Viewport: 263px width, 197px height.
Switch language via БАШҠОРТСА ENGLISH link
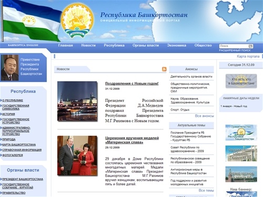coord(23,45)
